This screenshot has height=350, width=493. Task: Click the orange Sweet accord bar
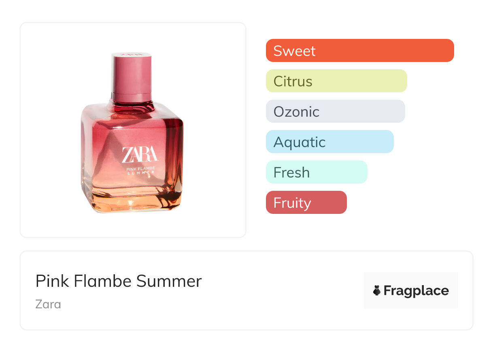(359, 51)
